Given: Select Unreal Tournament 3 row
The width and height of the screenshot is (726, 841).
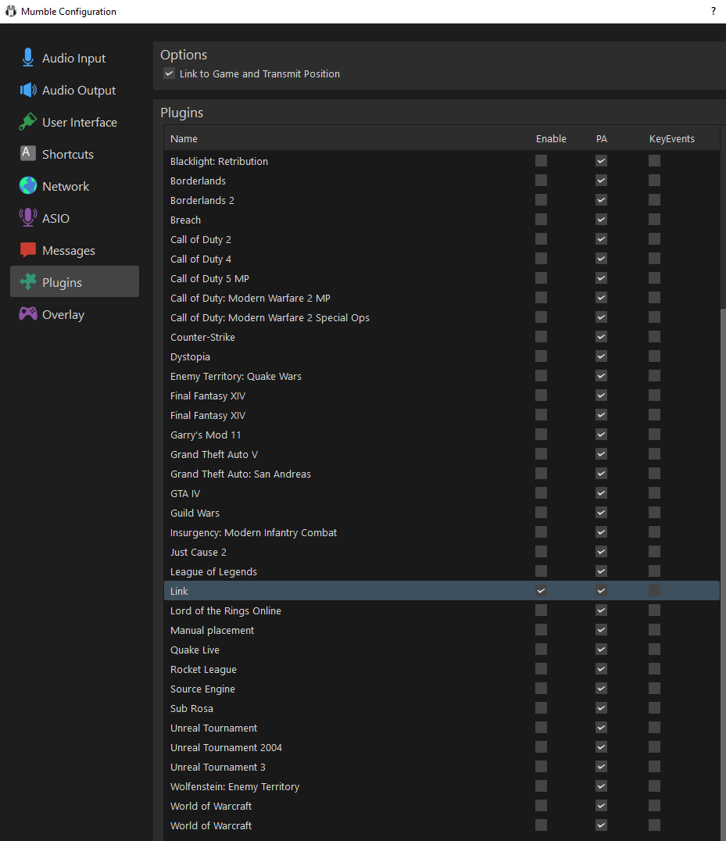Looking at the screenshot, I should (442, 767).
